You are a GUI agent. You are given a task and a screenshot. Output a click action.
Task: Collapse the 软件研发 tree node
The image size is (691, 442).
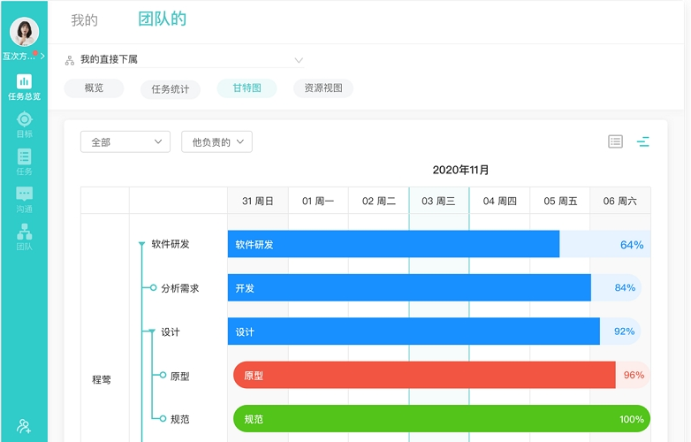tap(141, 245)
